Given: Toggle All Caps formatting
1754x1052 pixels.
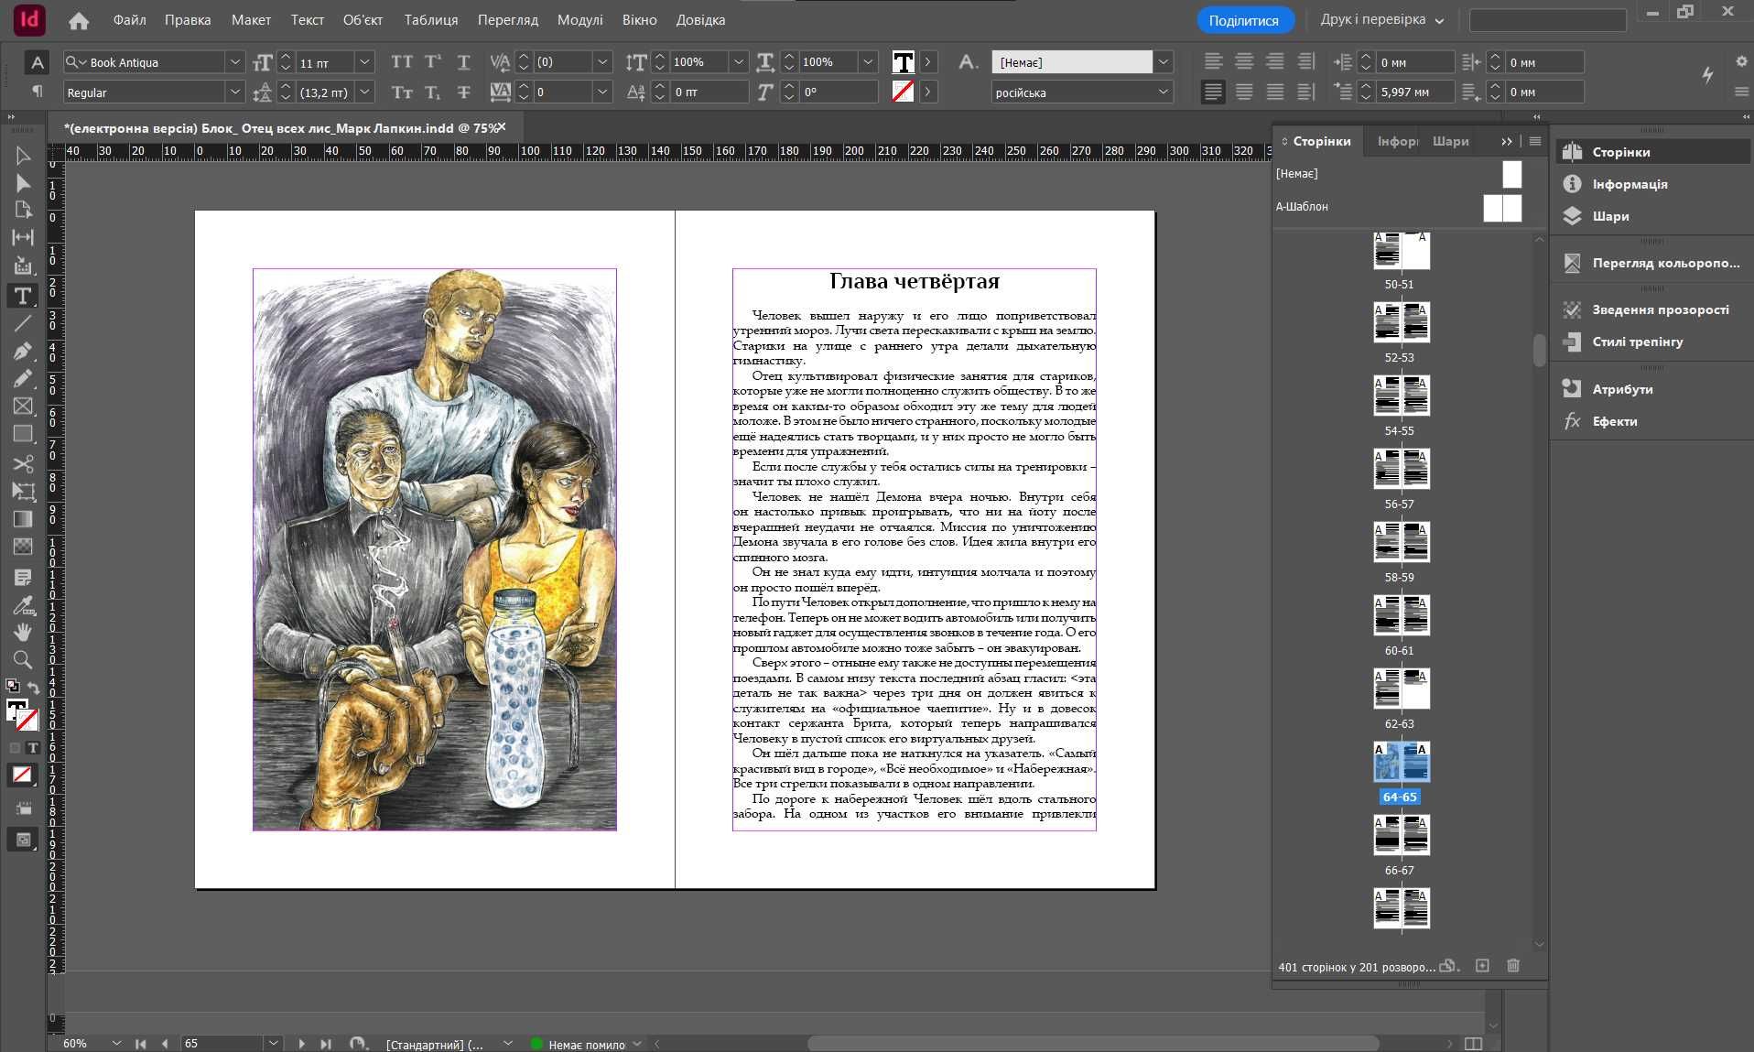Looking at the screenshot, I should [402, 62].
